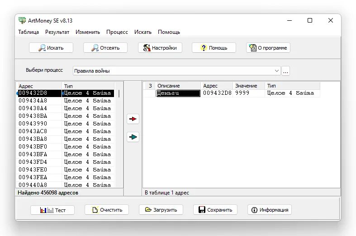Click the Тип column header in results list
The image size is (356, 236).
88,86
